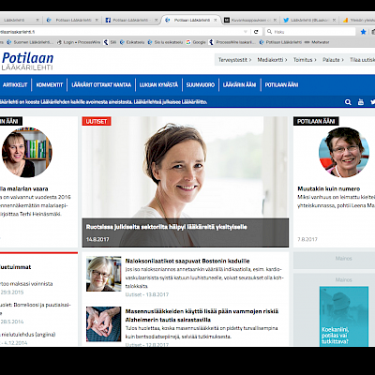Click the date 14.8.2017 on main story
Viewport: 375px width, 375px height.
pyautogui.click(x=97, y=239)
